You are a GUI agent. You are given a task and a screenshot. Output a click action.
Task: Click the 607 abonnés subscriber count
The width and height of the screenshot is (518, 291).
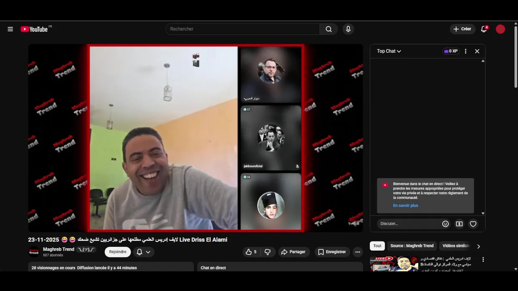click(x=53, y=255)
